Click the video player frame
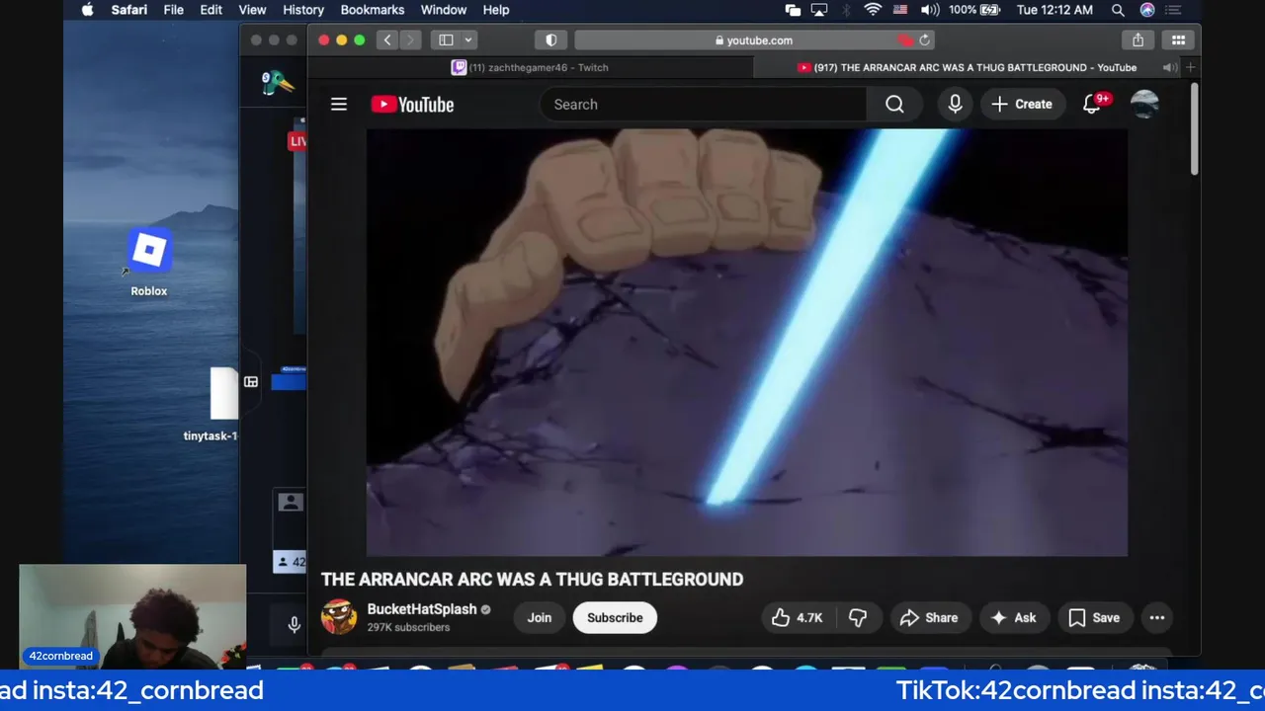Screen dimensions: 1265x711 coord(747,343)
